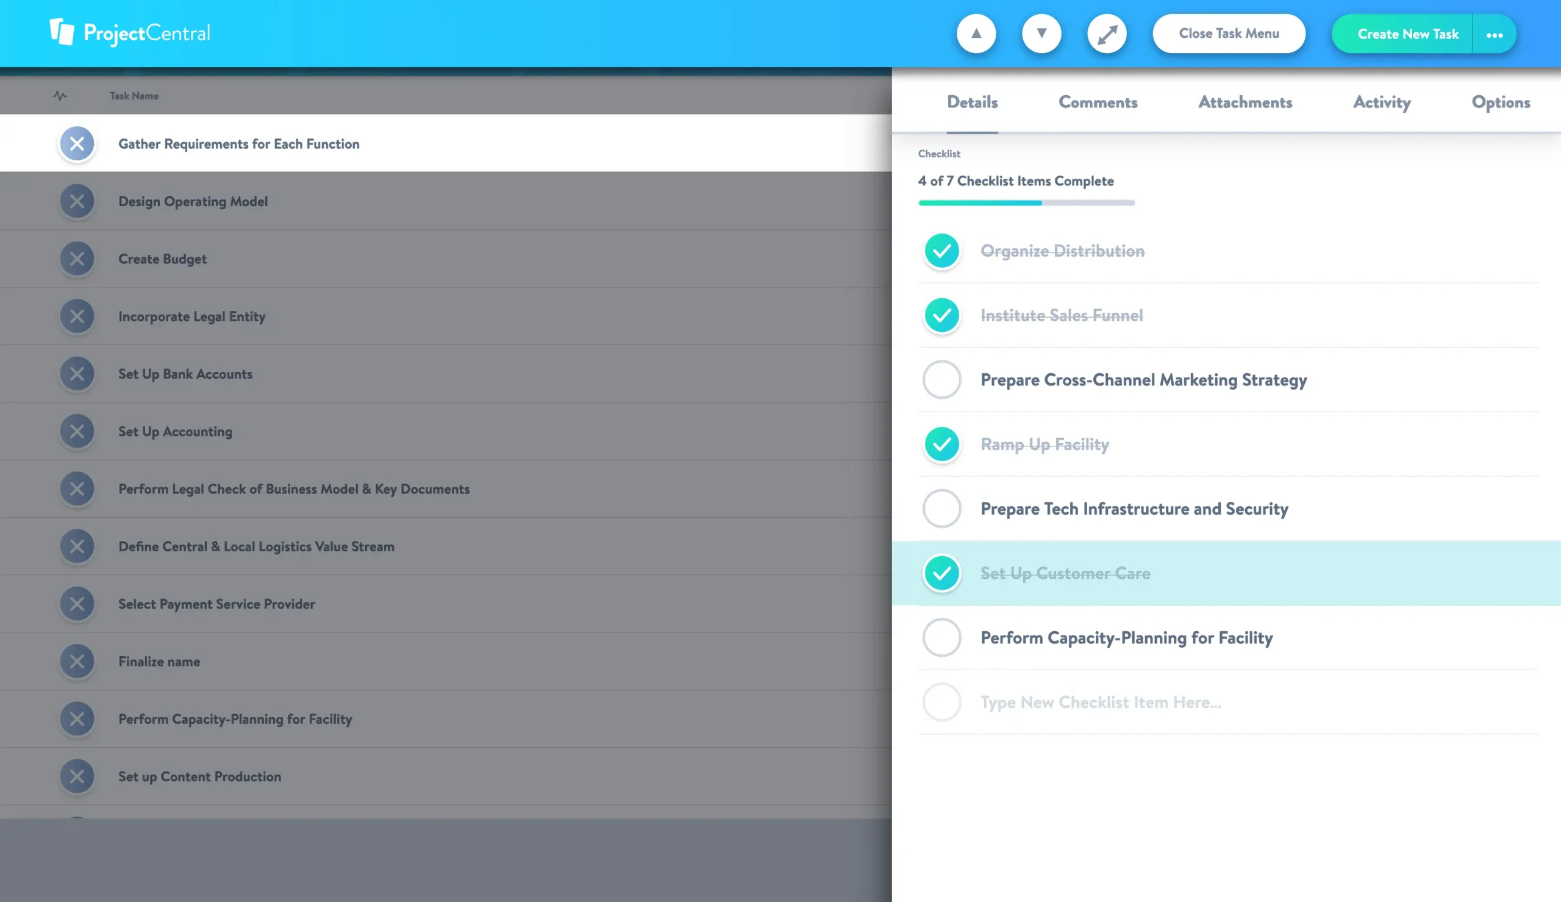The image size is (1561, 902).
Task: Switch to the Comments tab
Action: point(1098,102)
